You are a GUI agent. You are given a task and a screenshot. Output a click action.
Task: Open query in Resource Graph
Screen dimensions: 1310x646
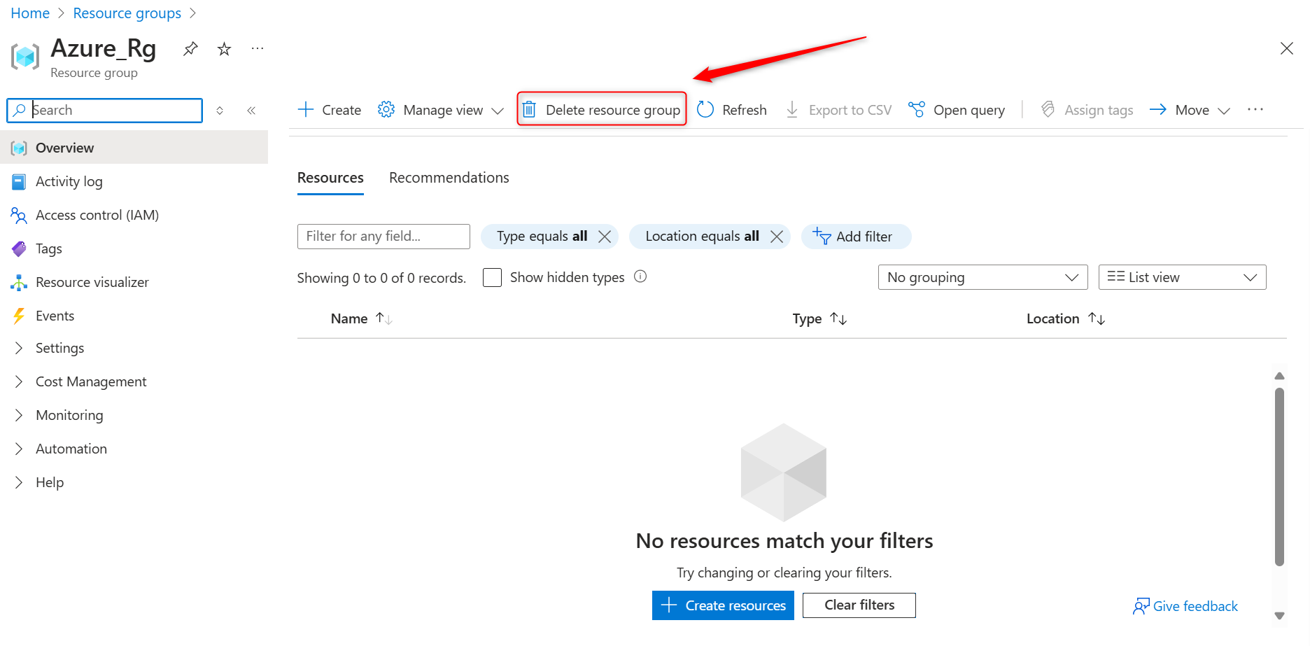pos(957,110)
